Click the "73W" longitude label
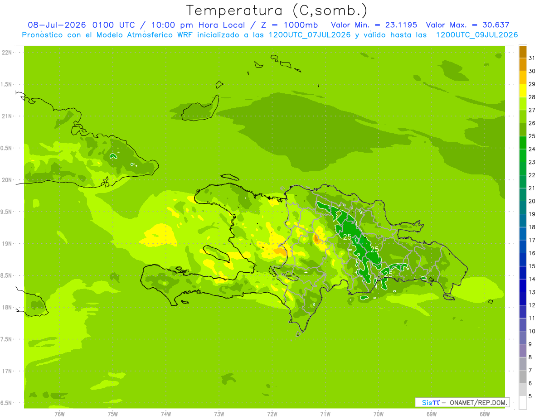544x420 pixels. pos(219,414)
